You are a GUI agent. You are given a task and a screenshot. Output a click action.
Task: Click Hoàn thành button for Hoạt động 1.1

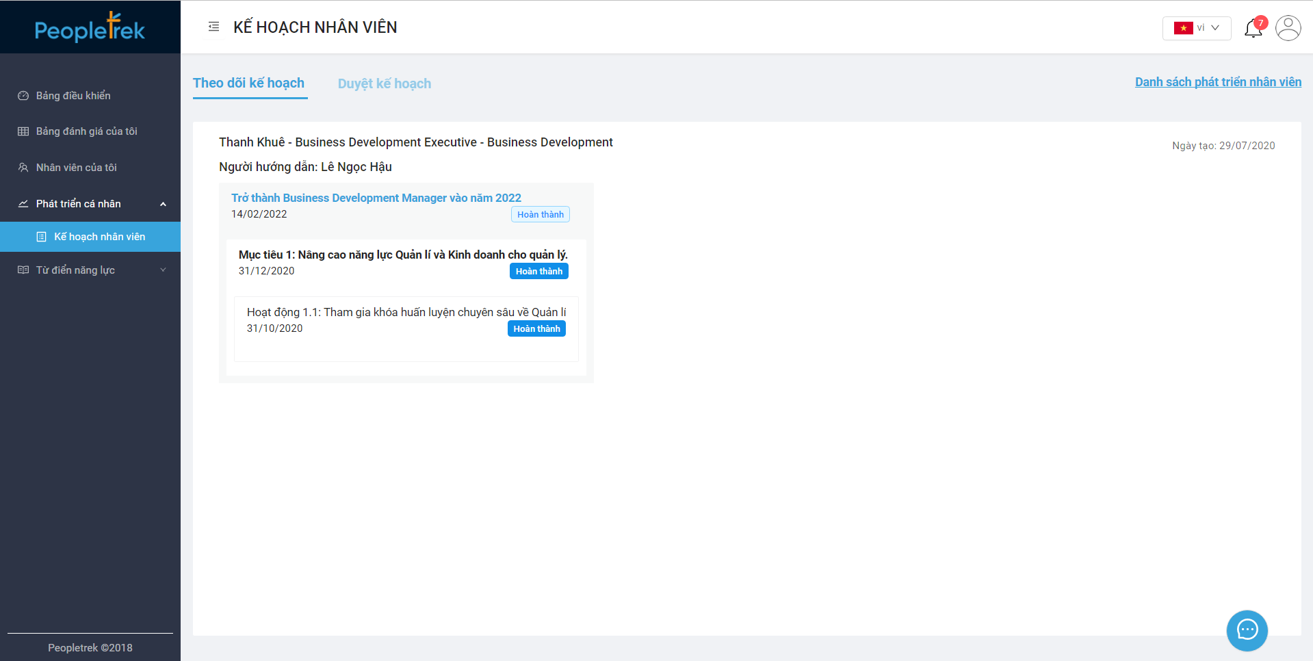536,329
